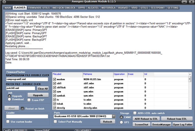Open the SETTING tab
The width and height of the screenshot is (195, 131).
[173, 8]
